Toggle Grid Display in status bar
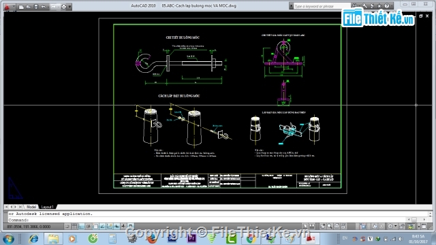This screenshot has width=436, height=245. (x=74, y=227)
